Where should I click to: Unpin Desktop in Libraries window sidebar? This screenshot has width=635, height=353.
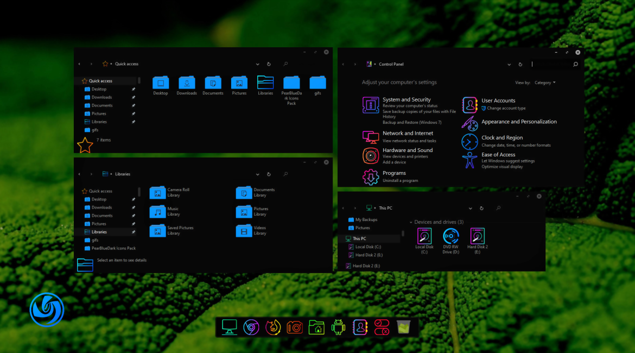tap(134, 199)
